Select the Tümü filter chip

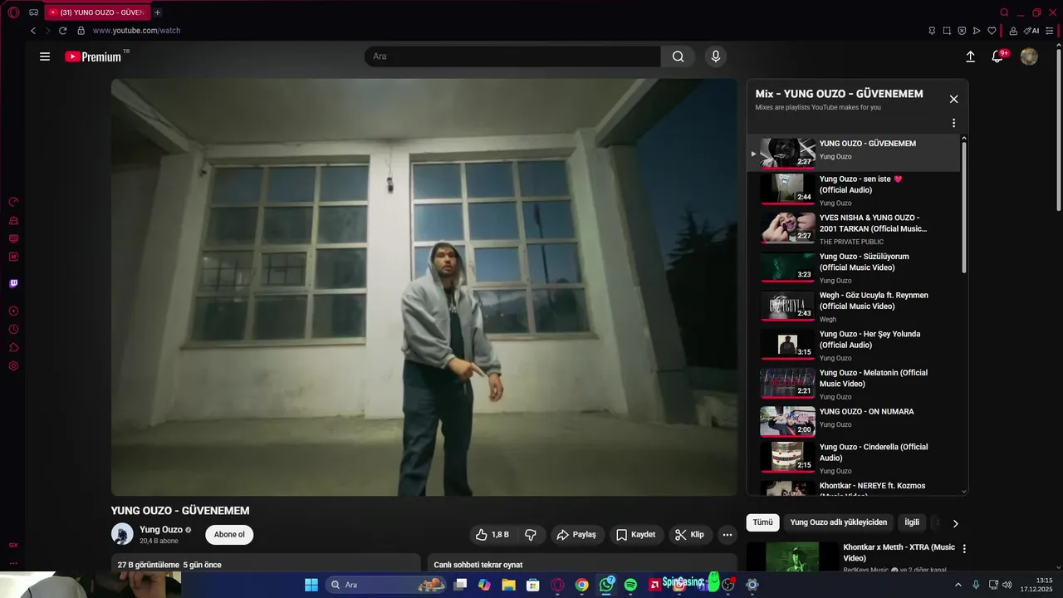(762, 522)
